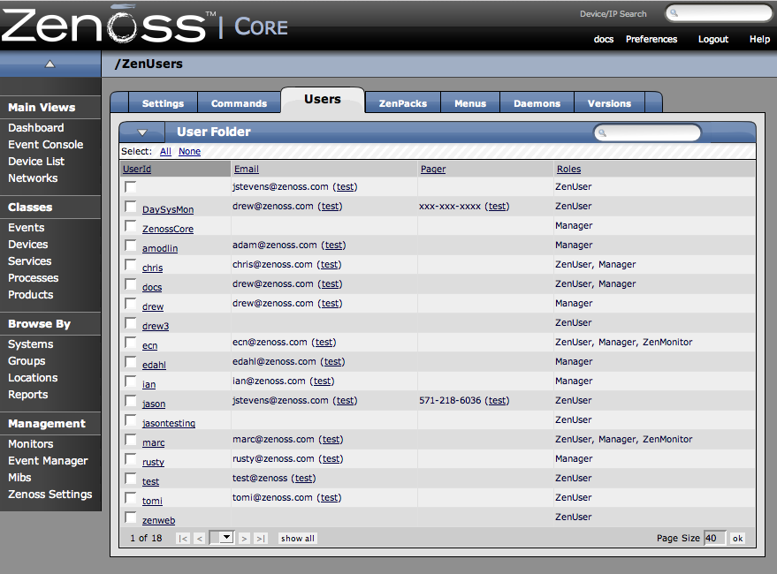Image resolution: width=777 pixels, height=574 pixels.
Task: Open the jasontesting user link
Action: 169,424
